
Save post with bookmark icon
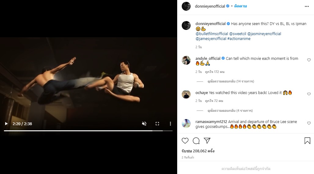pos(307,141)
